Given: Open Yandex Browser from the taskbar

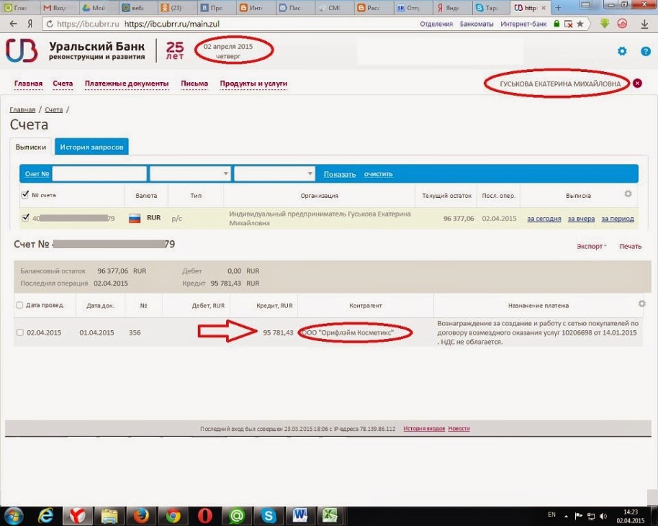Looking at the screenshot, I should pyautogui.click(x=77, y=516).
